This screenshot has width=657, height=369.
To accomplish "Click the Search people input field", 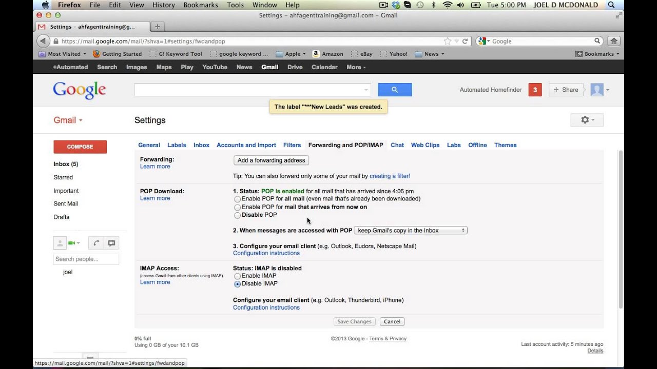I will [86, 259].
